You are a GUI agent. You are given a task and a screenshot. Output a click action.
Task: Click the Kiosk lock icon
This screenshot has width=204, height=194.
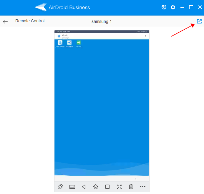[59, 36]
